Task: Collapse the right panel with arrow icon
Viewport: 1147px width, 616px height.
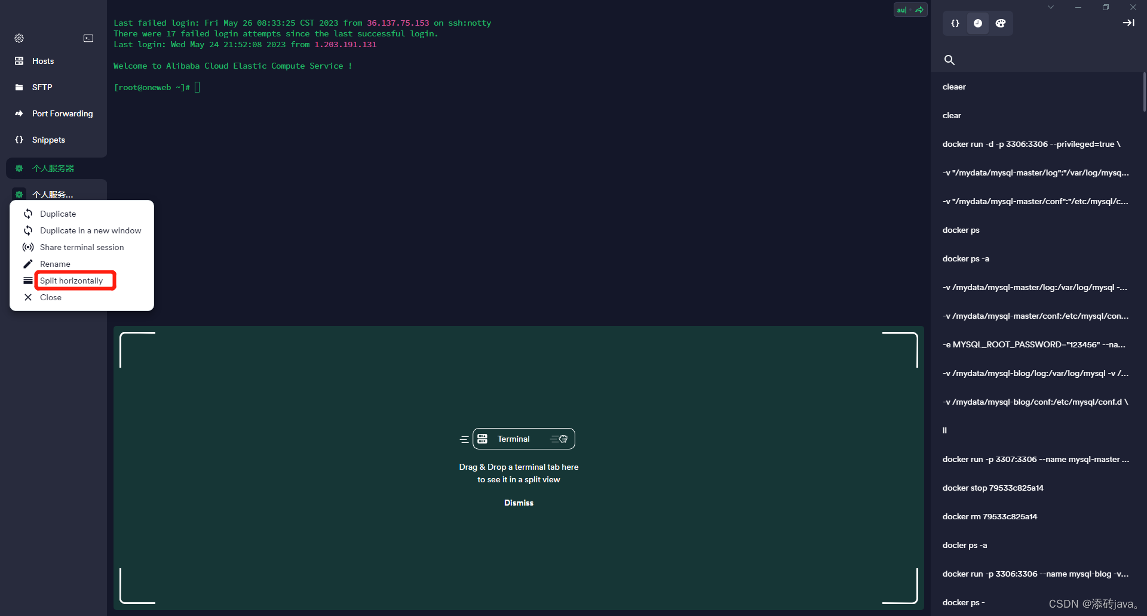Action: [1128, 23]
